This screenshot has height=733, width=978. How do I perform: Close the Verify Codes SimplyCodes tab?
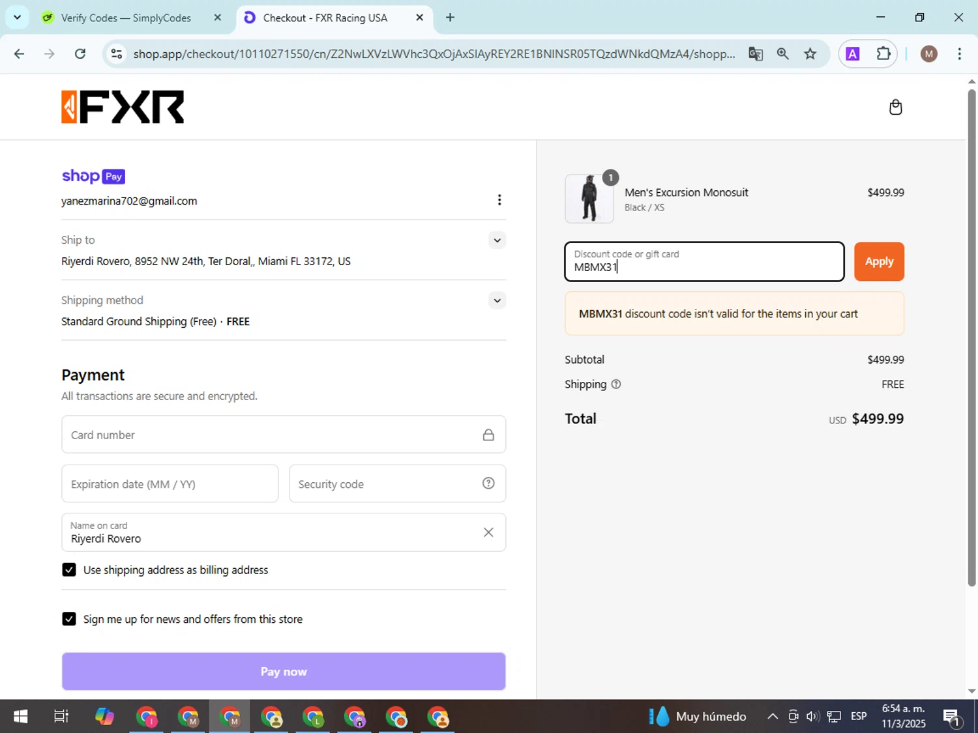(x=218, y=18)
